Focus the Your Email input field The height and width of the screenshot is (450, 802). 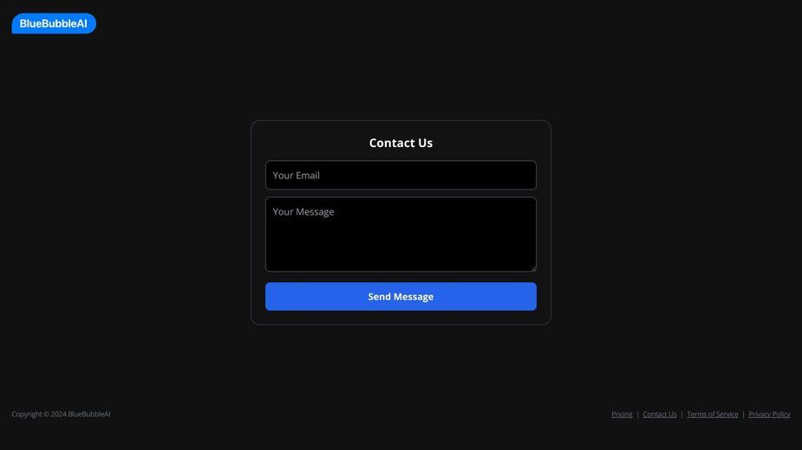pyautogui.click(x=401, y=175)
